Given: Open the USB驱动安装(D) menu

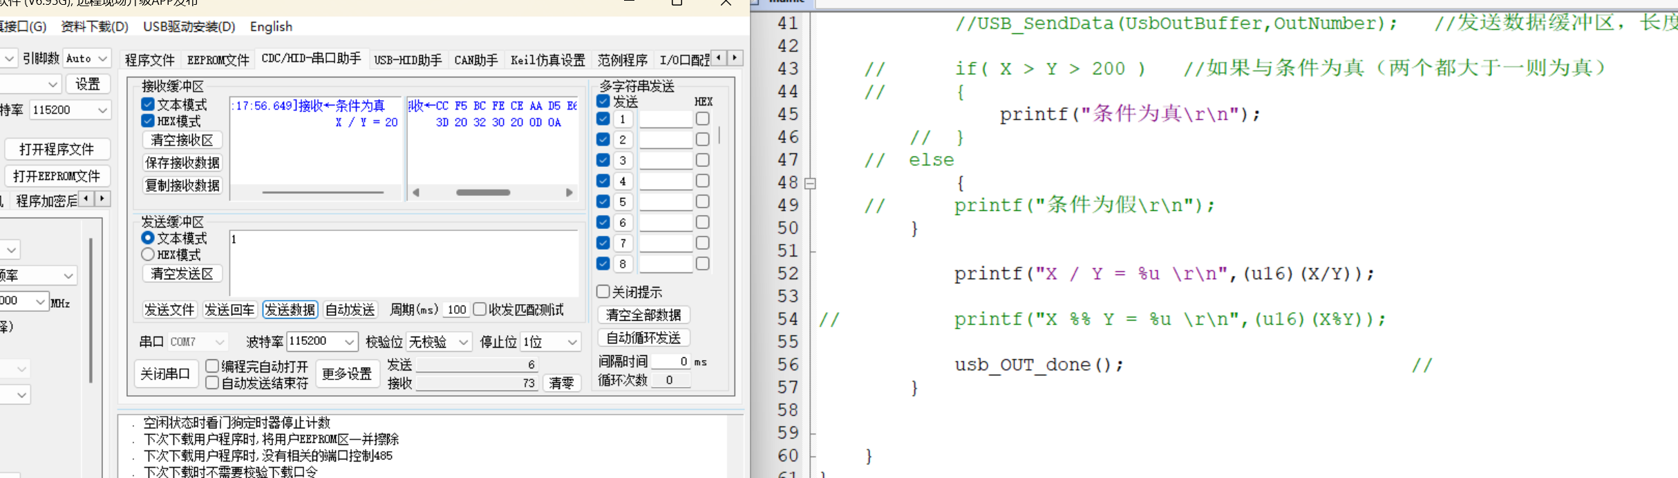Looking at the screenshot, I should tap(189, 26).
